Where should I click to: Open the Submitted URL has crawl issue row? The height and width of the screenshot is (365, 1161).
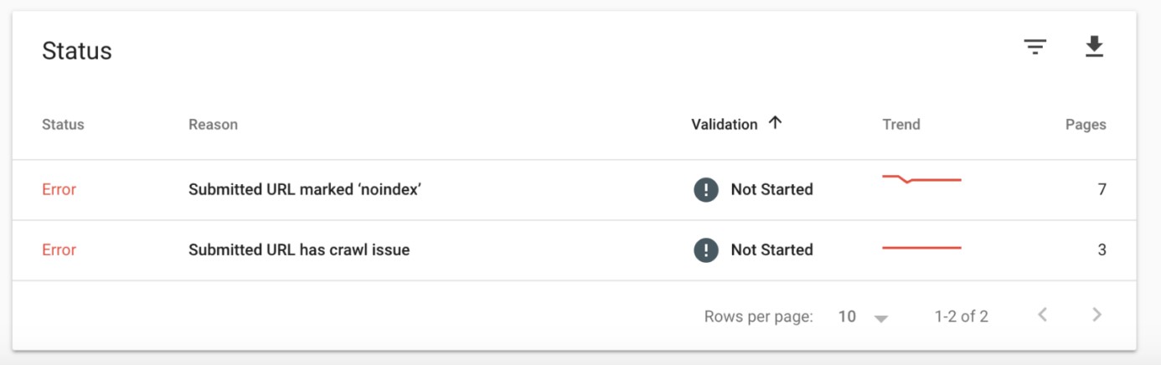(x=299, y=250)
